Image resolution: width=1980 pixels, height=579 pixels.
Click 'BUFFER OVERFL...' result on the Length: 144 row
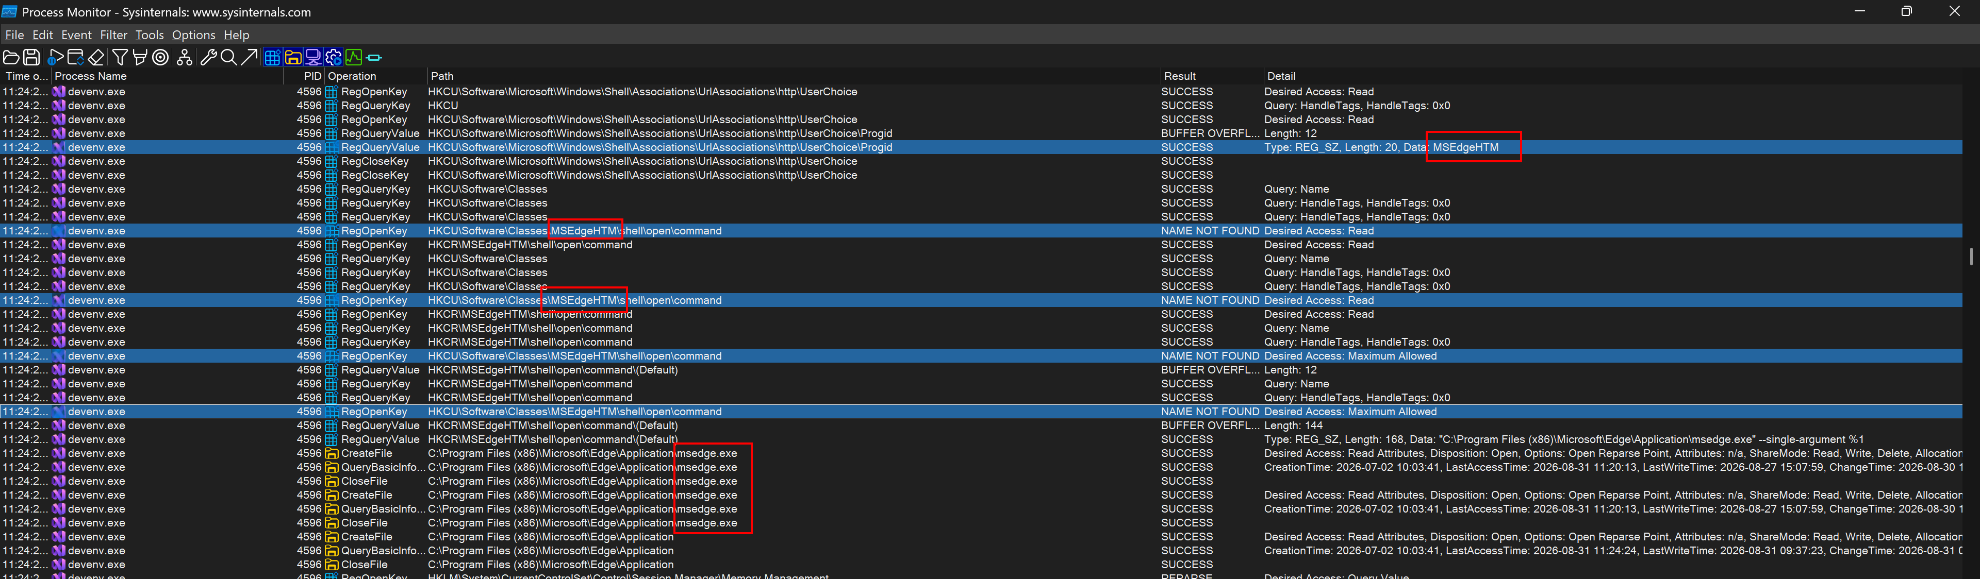tap(1211, 425)
